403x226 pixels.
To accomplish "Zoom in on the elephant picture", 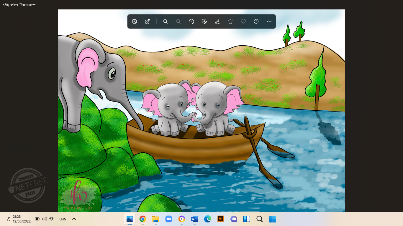I will point(166,21).
